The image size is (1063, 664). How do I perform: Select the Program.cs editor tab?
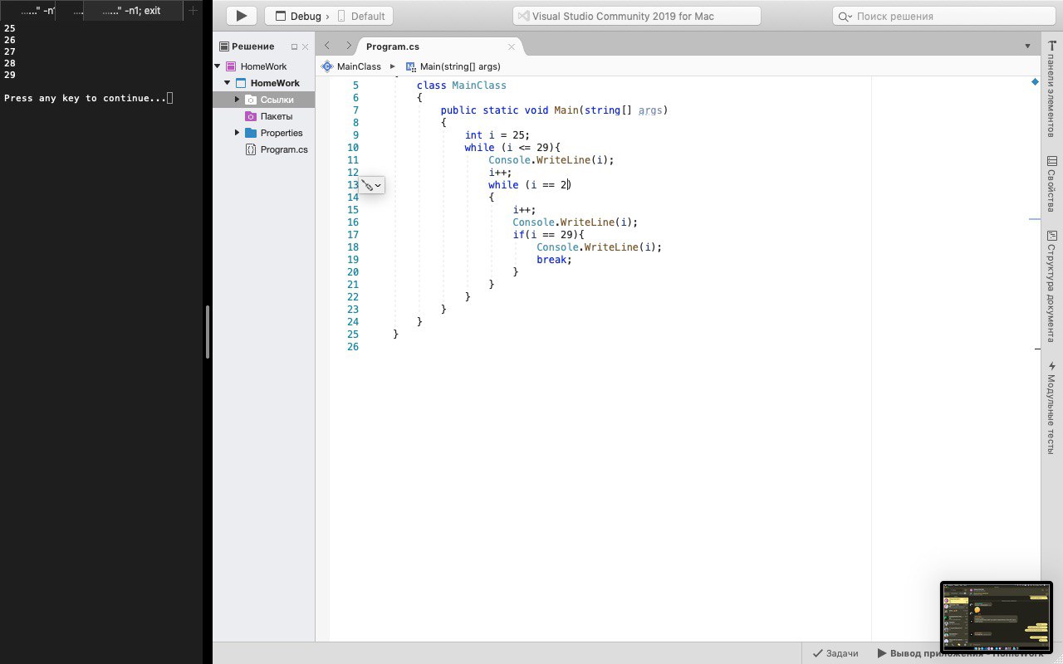(x=392, y=46)
